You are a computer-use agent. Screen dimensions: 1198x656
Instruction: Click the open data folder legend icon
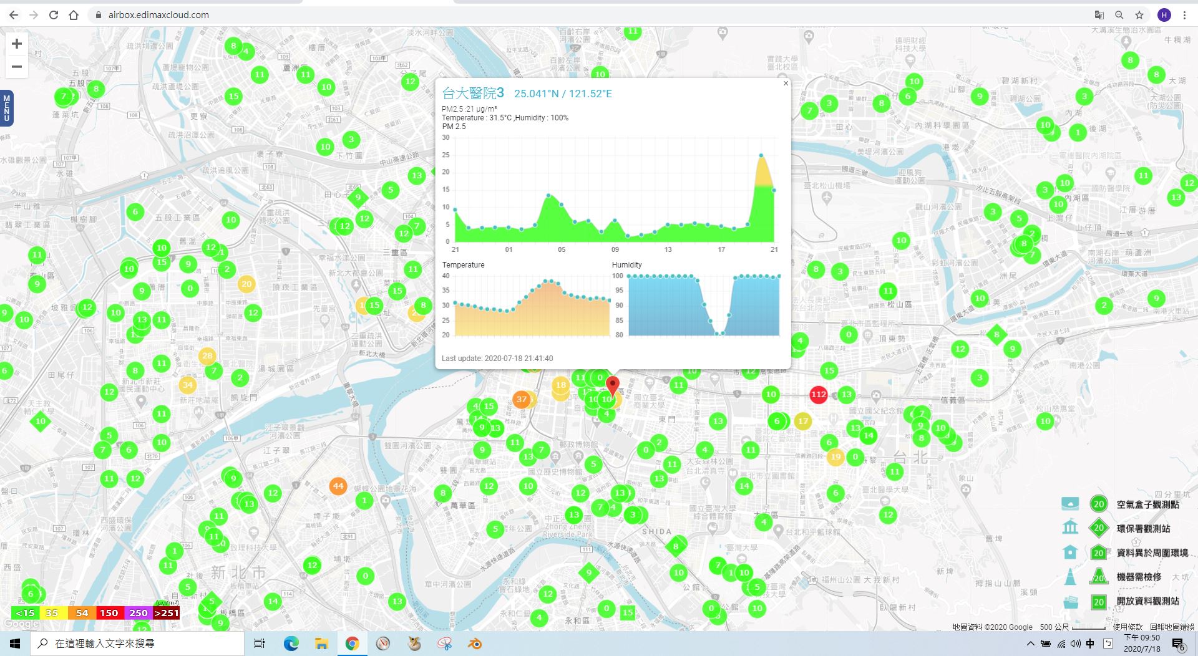point(1070,601)
